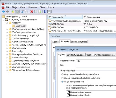Click Windows Live ID Token Issuer folder icon
The image size is (116, 98).
click(10, 70)
